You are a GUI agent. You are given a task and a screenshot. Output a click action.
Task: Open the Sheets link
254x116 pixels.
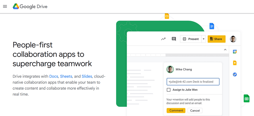66,76
